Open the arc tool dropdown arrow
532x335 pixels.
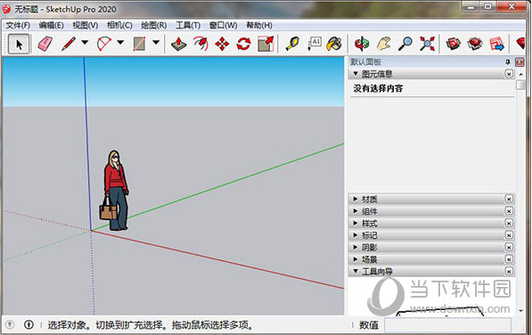point(120,43)
